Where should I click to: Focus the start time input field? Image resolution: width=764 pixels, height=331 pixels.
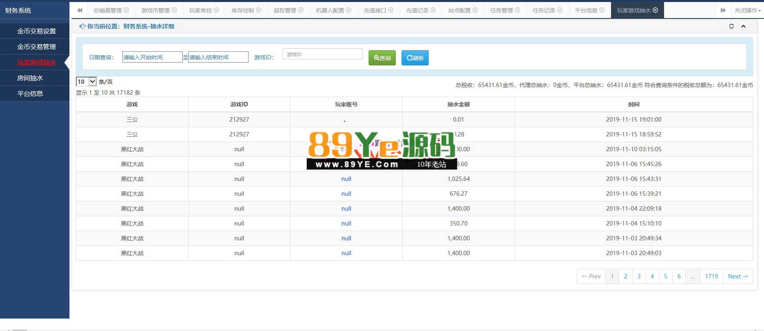152,57
